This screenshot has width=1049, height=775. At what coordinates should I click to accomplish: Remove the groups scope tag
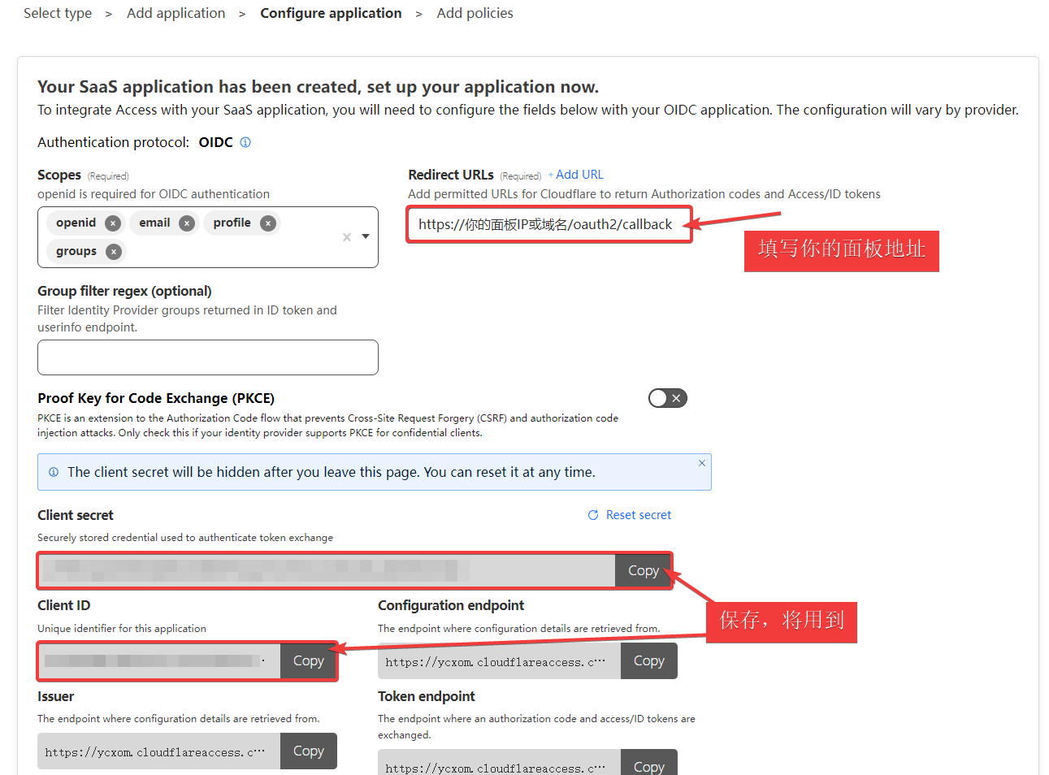[114, 252]
